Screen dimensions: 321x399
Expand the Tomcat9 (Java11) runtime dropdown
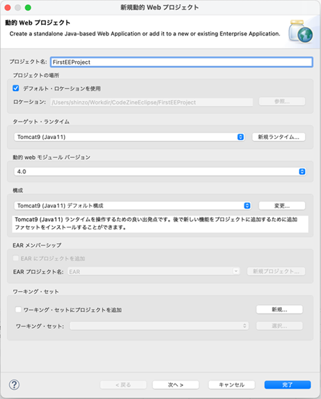129,137
